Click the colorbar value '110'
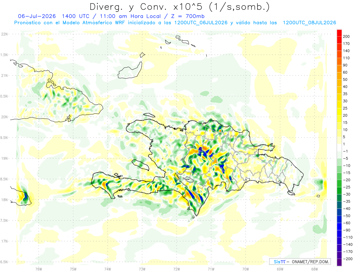Image resolution: width=353 pixels, height=273 pixels. [346, 58]
